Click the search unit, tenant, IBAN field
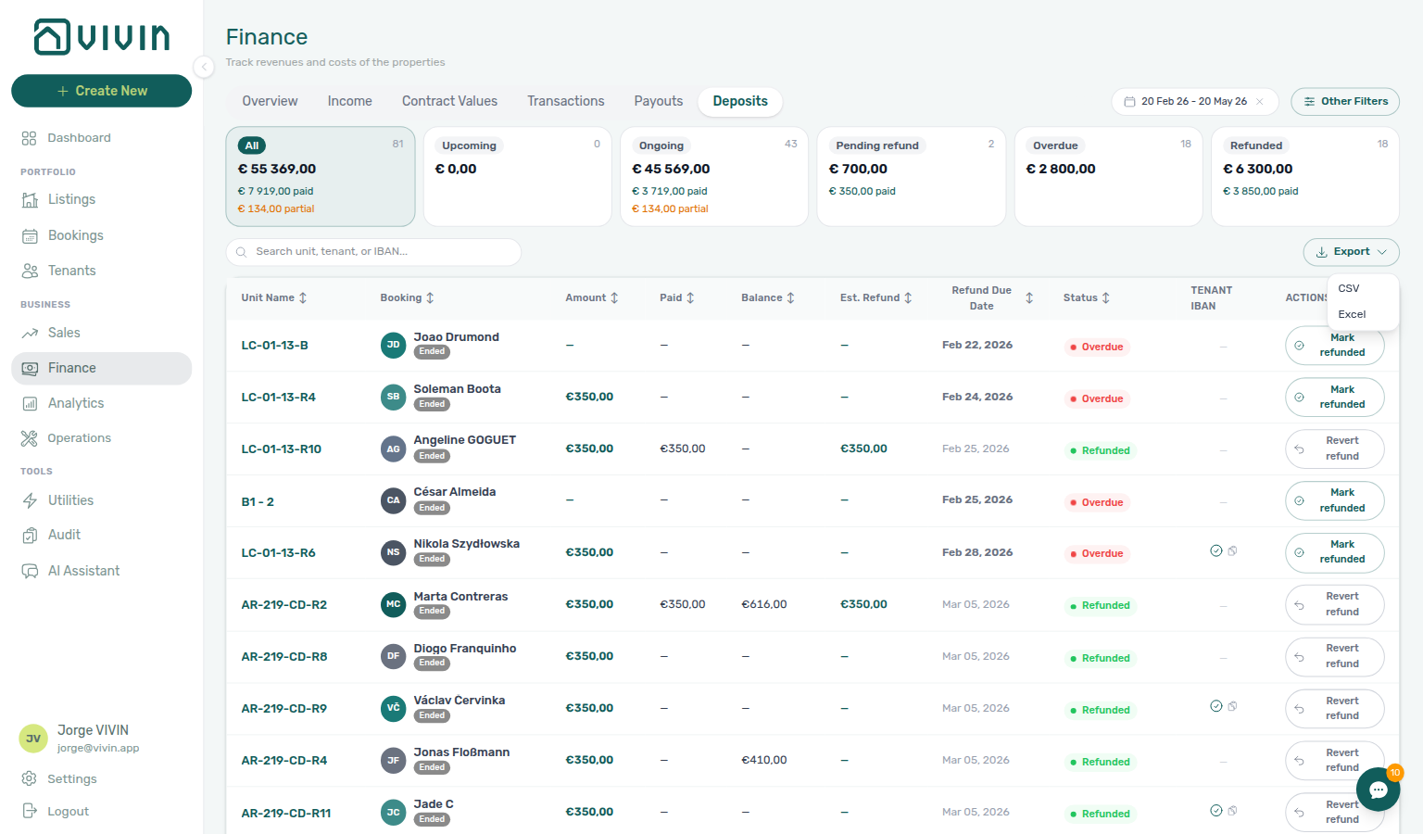1423x834 pixels. 373,252
